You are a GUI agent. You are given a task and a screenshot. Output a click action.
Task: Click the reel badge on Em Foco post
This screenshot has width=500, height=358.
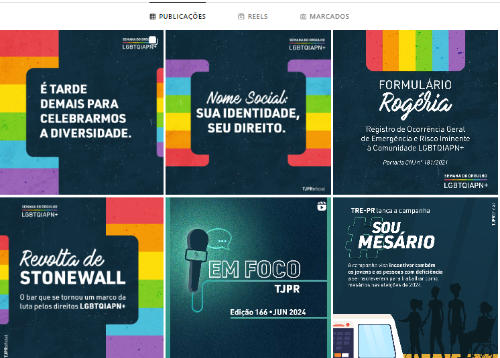tap(322, 206)
